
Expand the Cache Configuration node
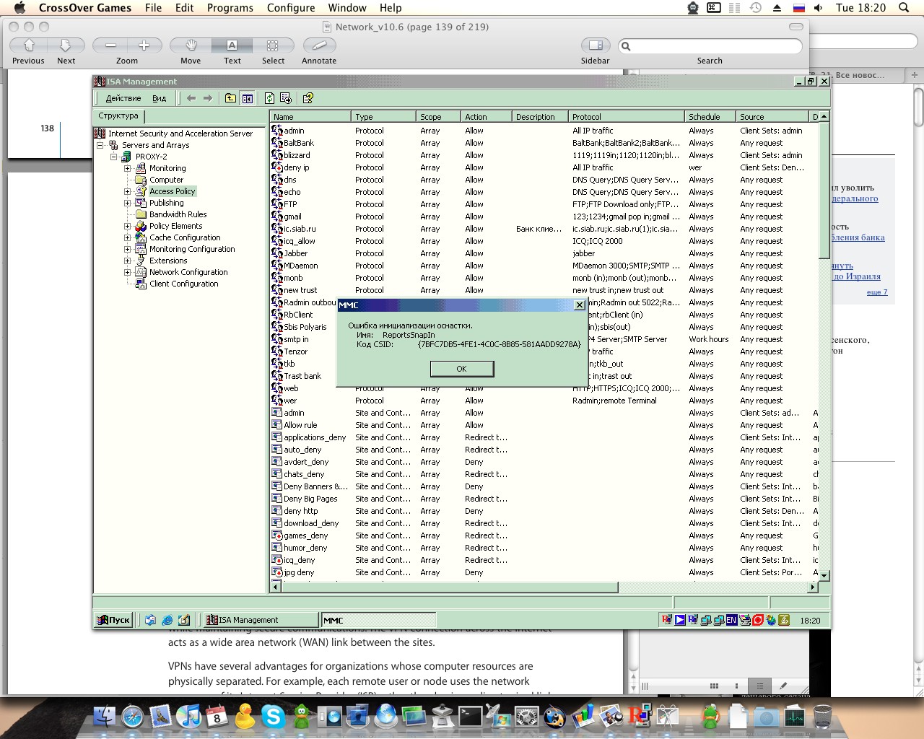[x=128, y=237]
